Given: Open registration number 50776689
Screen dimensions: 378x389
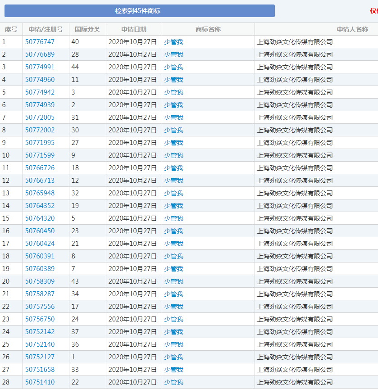Looking at the screenshot, I should click(x=40, y=54).
